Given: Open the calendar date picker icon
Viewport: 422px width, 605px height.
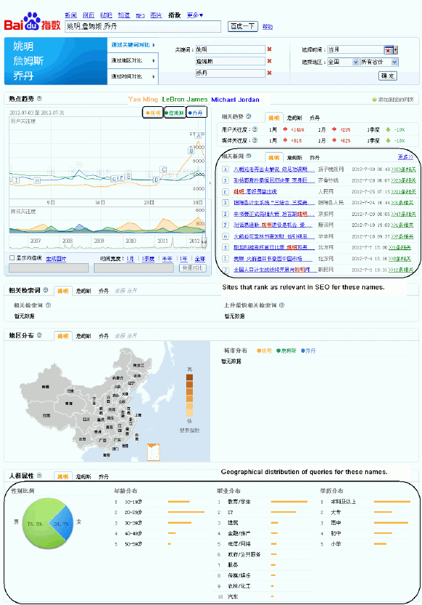Looking at the screenshot, I should (x=389, y=49).
